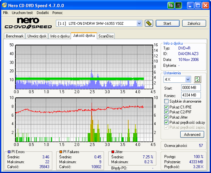Switch to the Utwórz dysk tab
The height and width of the screenshot is (173, 211).
37,36
